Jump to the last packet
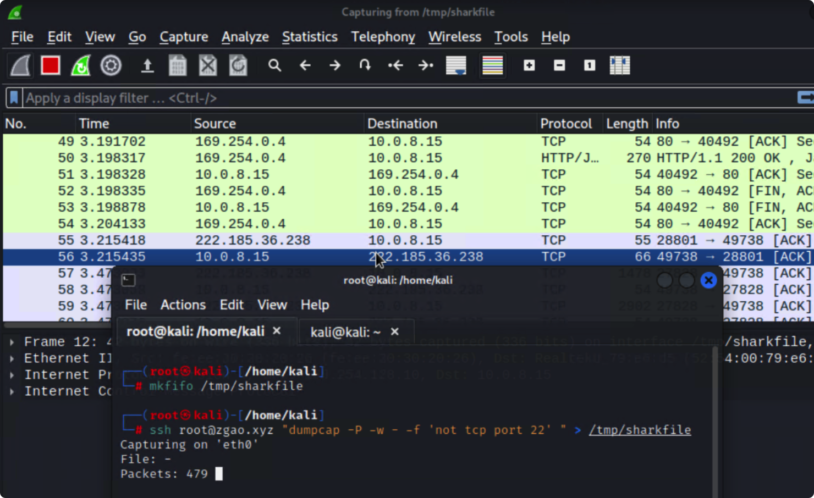814x498 pixels. 425,65
